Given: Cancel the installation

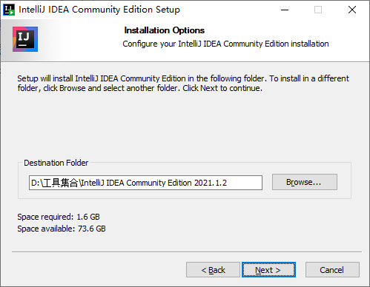Looking at the screenshot, I should tap(332, 270).
